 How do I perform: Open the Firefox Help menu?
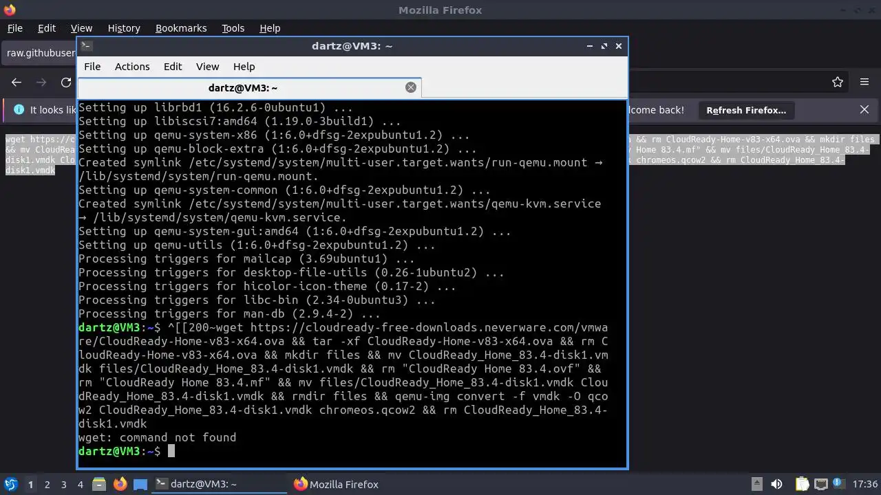[x=270, y=28]
